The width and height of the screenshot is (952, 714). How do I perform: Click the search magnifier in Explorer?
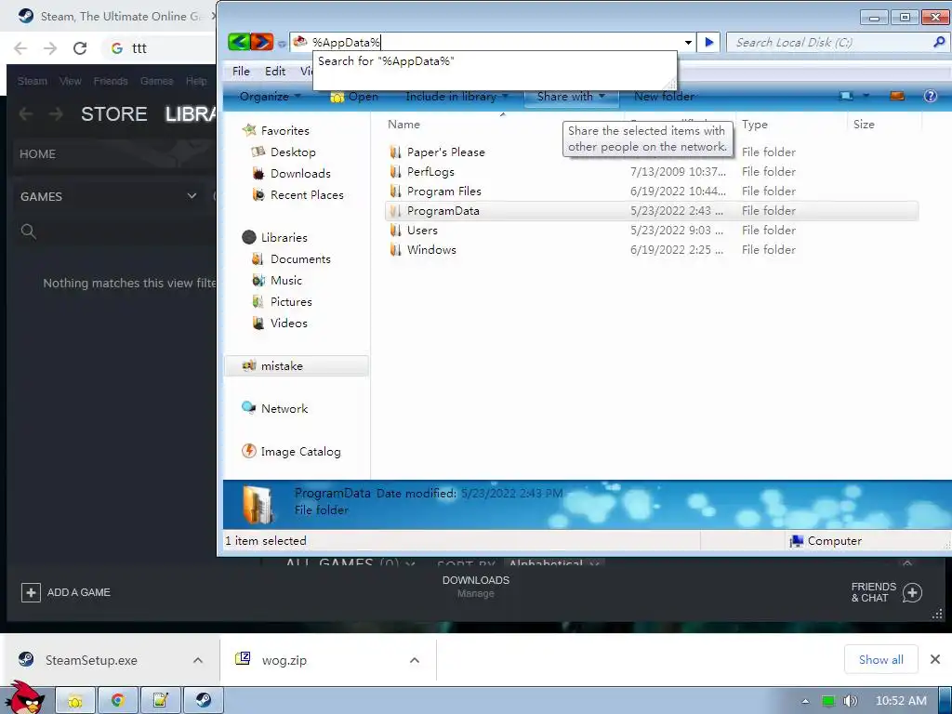click(x=939, y=42)
